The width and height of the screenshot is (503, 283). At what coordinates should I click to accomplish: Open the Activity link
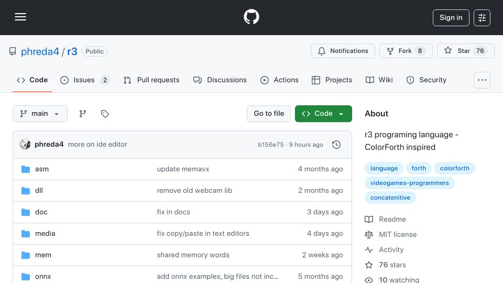click(x=384, y=249)
